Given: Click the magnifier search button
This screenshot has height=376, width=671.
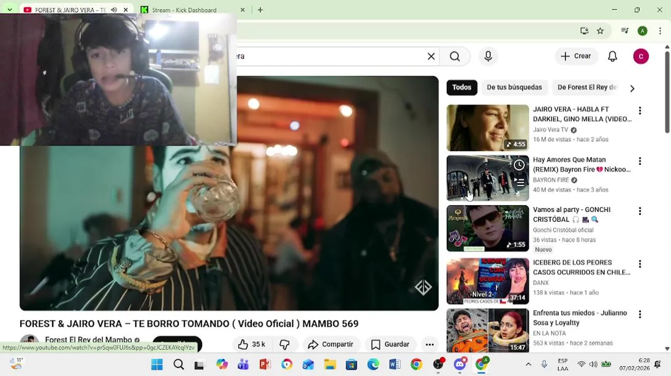Looking at the screenshot, I should click(455, 56).
